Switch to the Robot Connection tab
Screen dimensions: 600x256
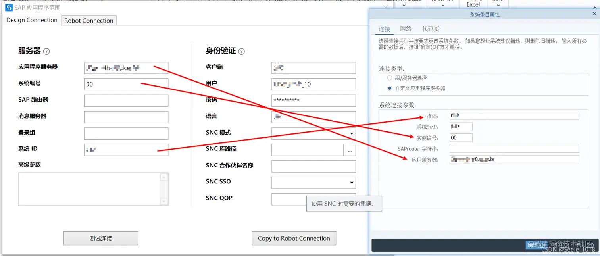point(89,20)
